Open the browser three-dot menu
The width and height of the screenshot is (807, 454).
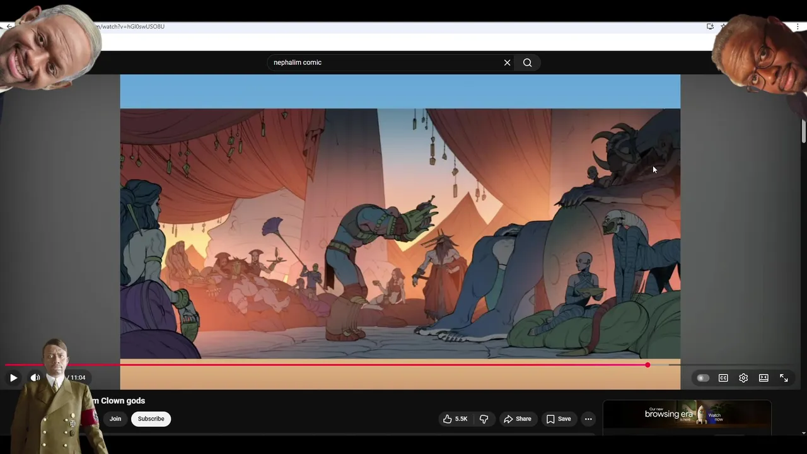pos(798,26)
